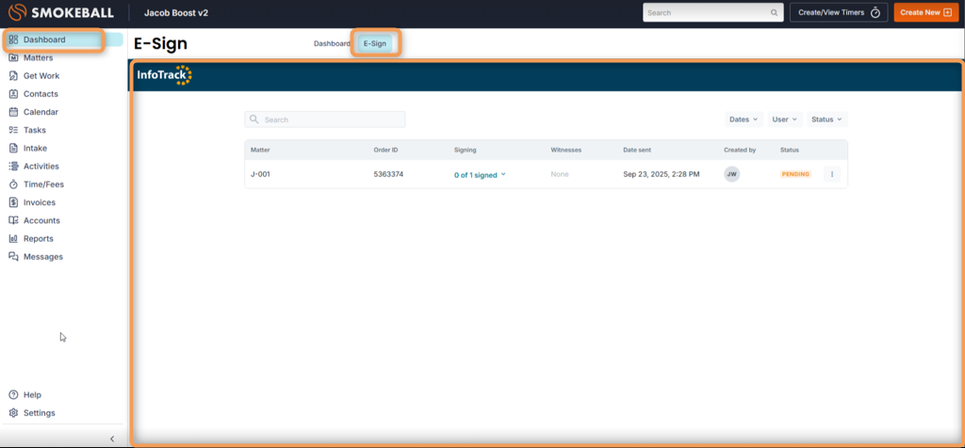Open Calendar from the sidebar icon

pyautogui.click(x=13, y=112)
